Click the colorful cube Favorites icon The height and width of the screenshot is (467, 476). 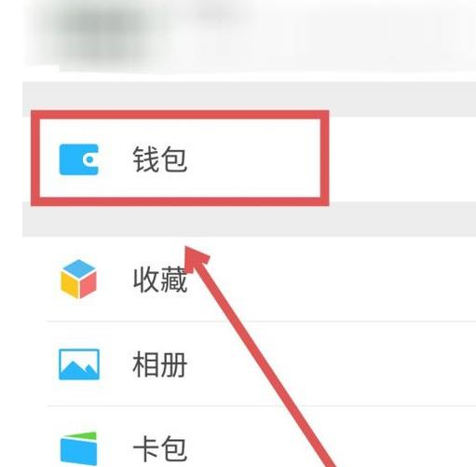tap(78, 279)
